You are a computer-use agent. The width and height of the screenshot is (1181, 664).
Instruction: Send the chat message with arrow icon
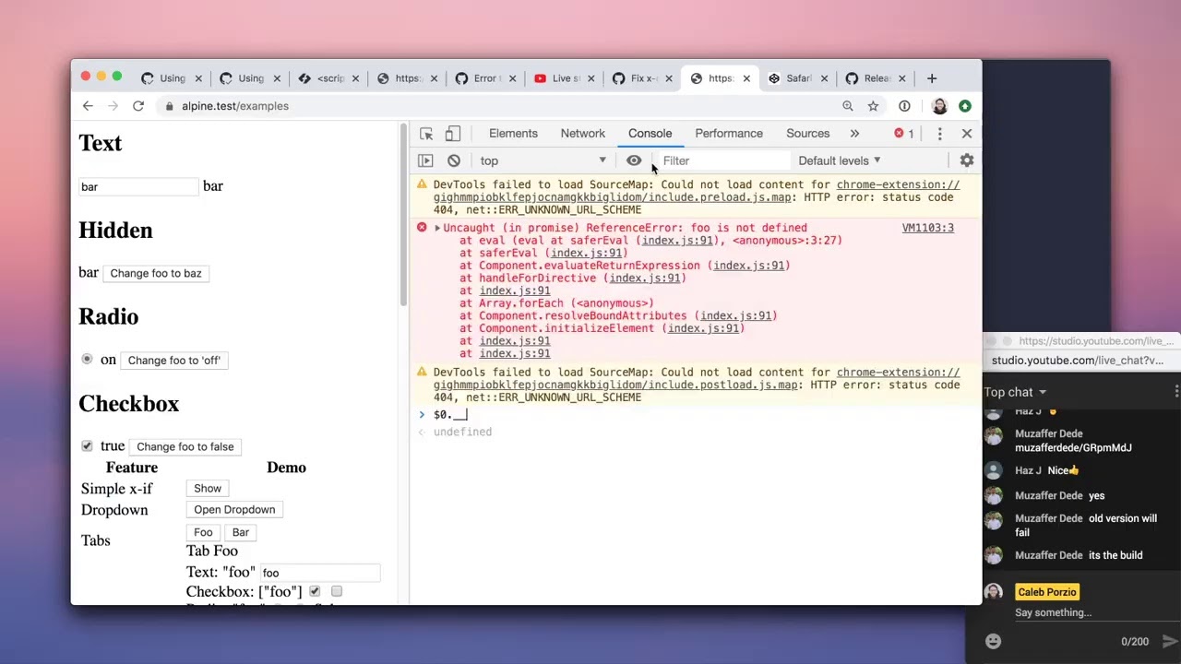coord(1169,641)
